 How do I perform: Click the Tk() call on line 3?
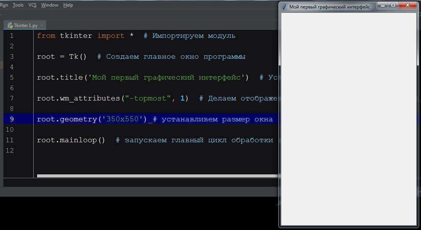click(x=78, y=57)
